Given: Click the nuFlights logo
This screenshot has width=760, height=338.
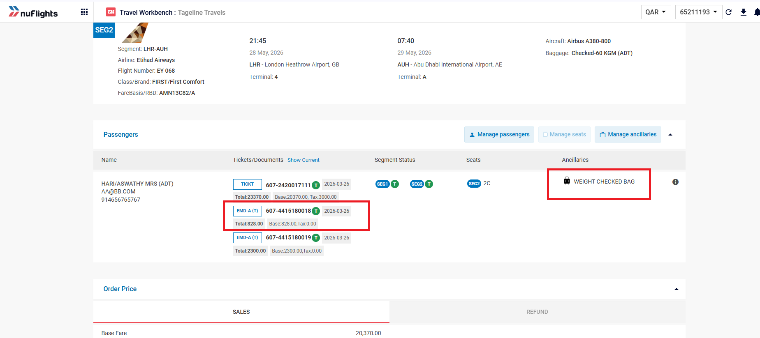Looking at the screenshot, I should click(33, 12).
